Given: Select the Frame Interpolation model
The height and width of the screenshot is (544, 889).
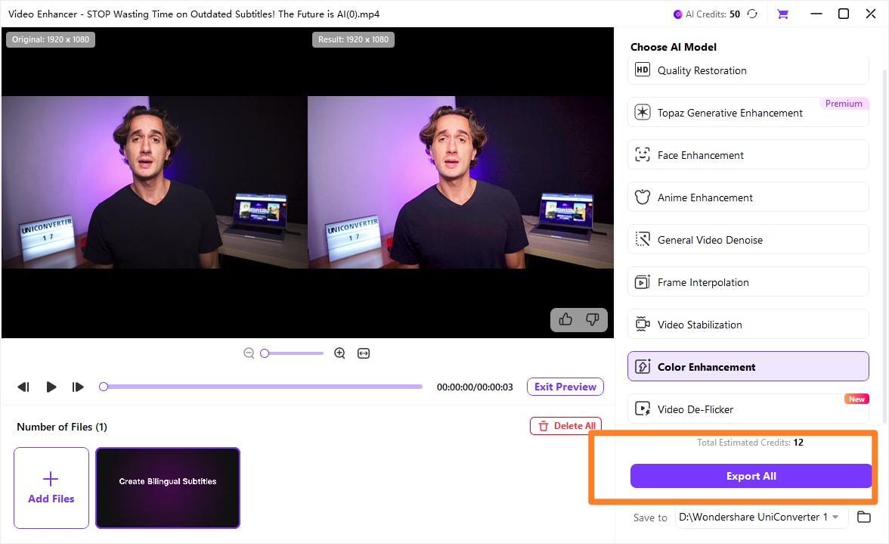Looking at the screenshot, I should pos(748,281).
